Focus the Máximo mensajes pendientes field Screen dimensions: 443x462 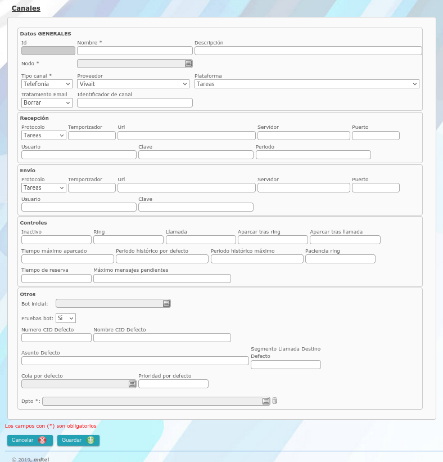(x=162, y=279)
